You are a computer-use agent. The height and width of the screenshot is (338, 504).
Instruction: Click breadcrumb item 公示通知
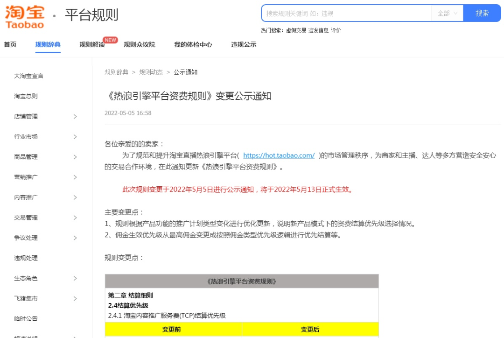tap(185, 72)
